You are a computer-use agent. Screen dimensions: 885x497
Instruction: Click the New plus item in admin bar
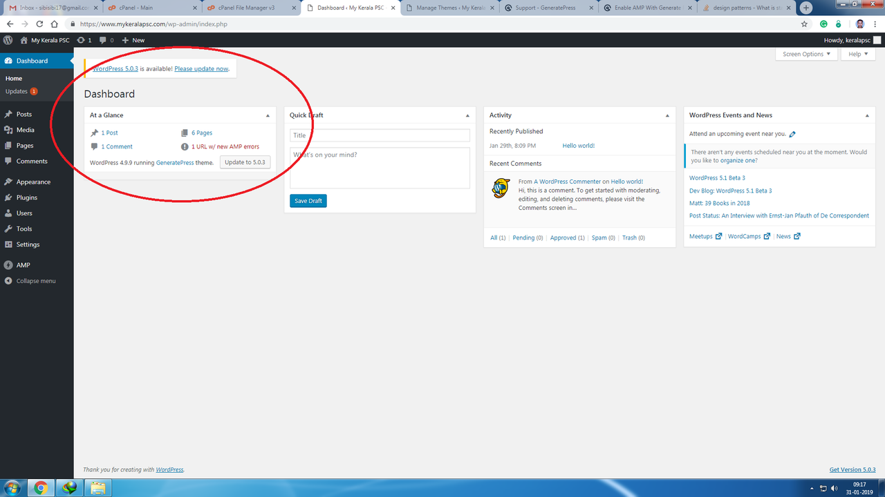133,40
